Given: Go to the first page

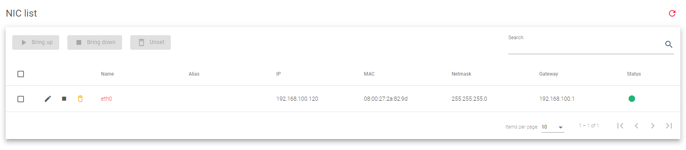Looking at the screenshot, I should point(620,126).
